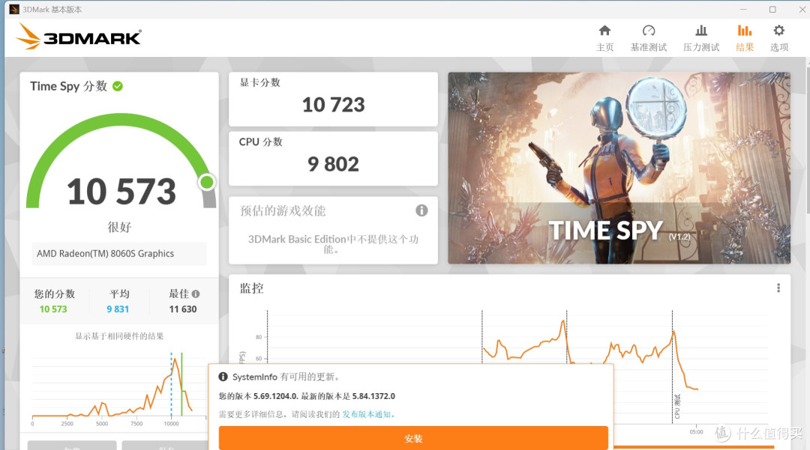This screenshot has height=450, width=810.
Task: Click the CPU 分数 9 802 card
Action: (333, 159)
